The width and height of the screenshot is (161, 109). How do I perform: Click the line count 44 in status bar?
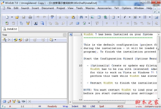pyautogui.click(x=40, y=106)
